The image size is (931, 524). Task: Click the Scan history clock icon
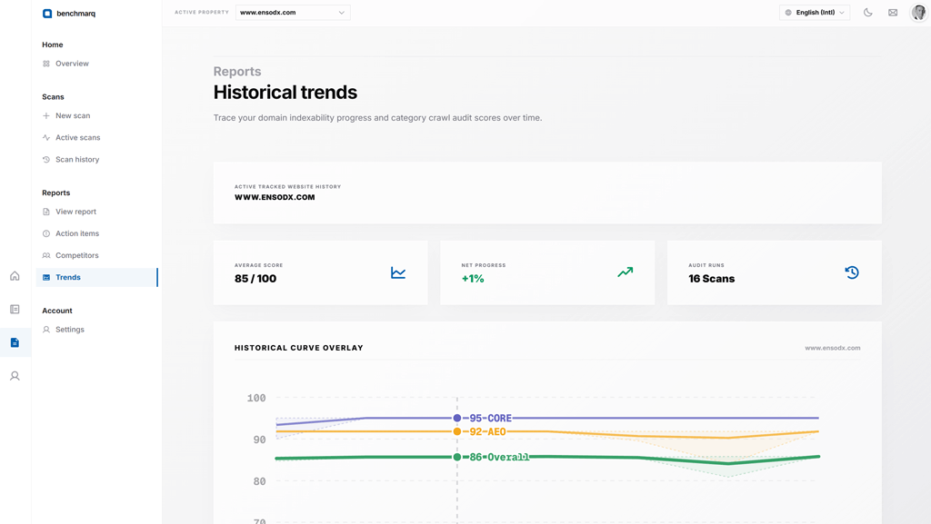(46, 160)
